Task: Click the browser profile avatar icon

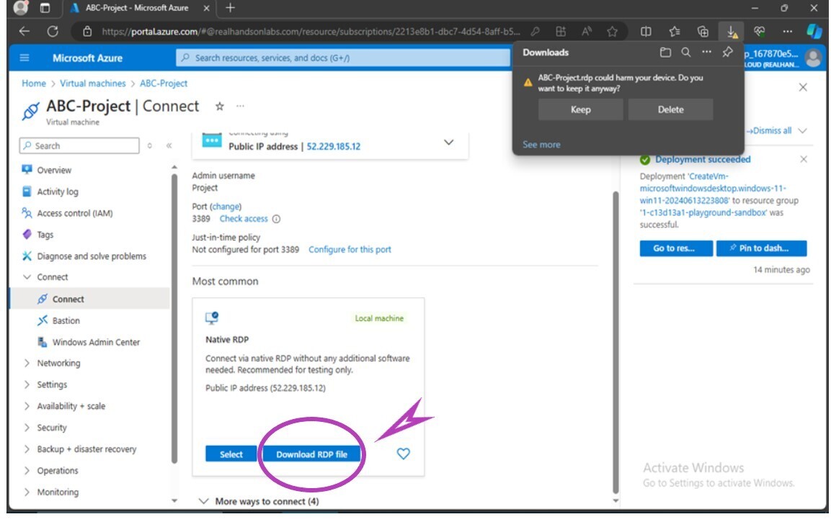Action: (x=19, y=7)
